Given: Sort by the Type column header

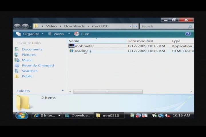Looking at the screenshot, I should point(182,41).
